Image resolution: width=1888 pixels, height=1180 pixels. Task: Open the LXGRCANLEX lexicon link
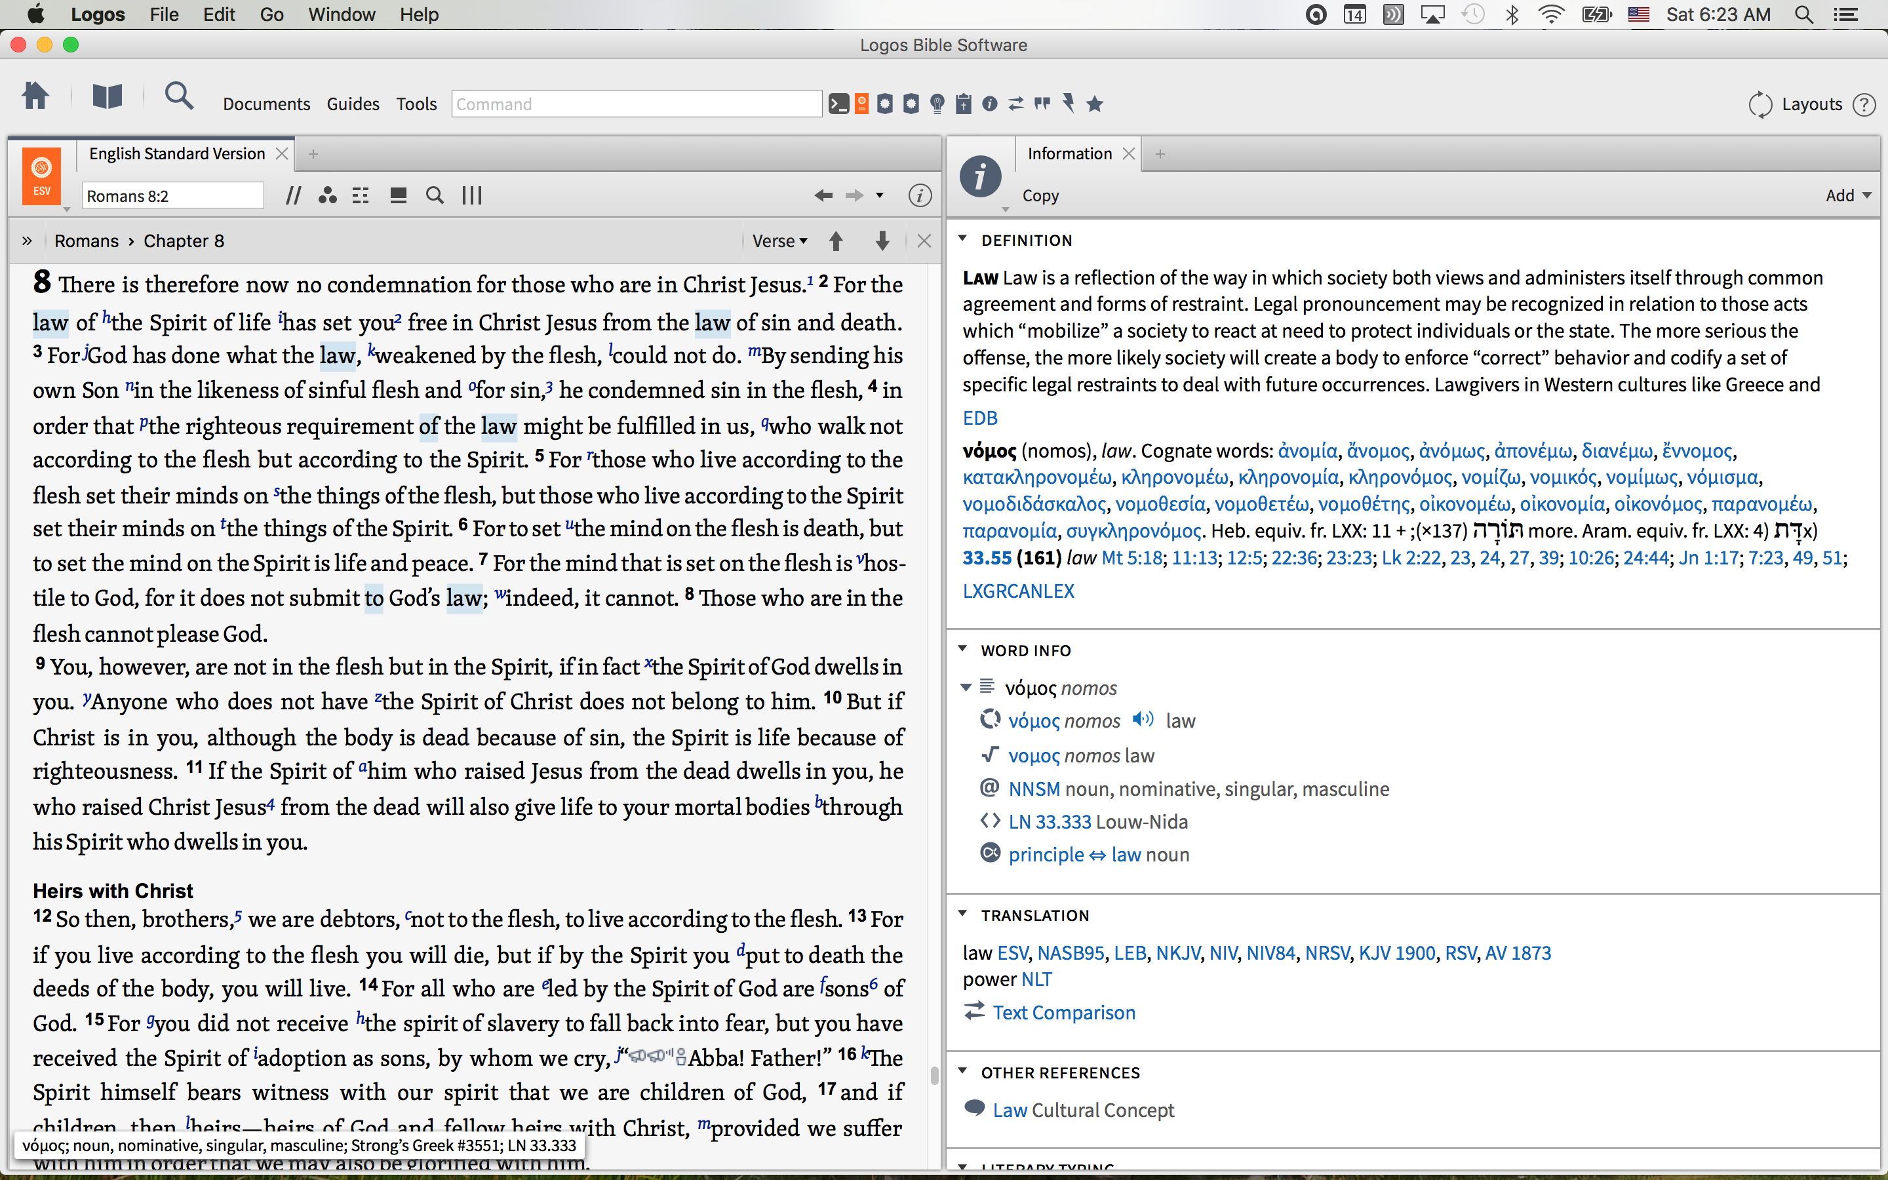pos(1018,591)
